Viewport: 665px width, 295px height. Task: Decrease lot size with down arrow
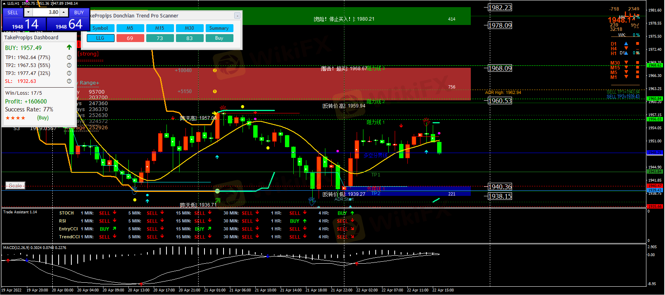pyautogui.click(x=28, y=12)
